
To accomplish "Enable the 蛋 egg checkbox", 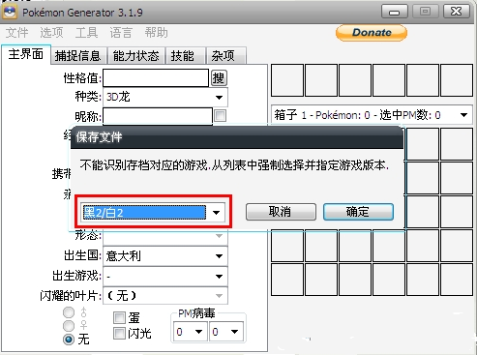I will tap(119, 317).
